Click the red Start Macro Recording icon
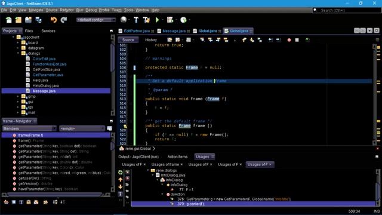382x215 pixels. pos(289,40)
